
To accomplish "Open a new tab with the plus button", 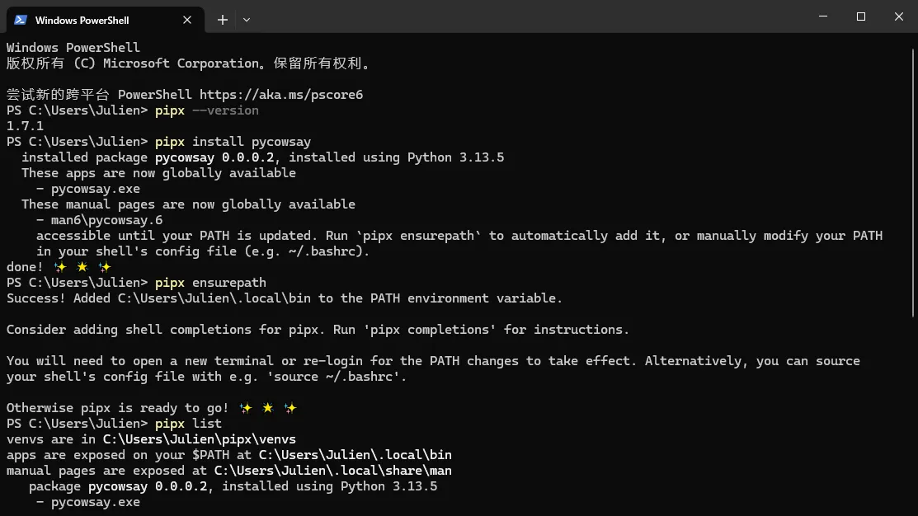I will coord(222,20).
